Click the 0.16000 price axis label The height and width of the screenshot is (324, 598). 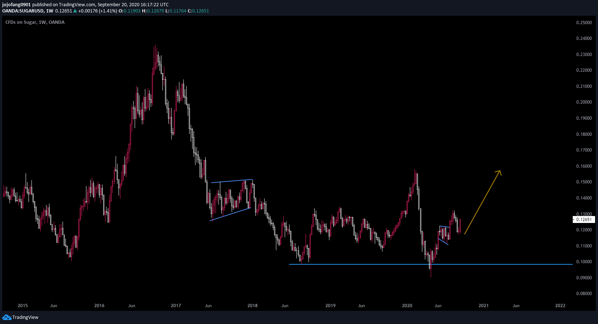(x=584, y=166)
